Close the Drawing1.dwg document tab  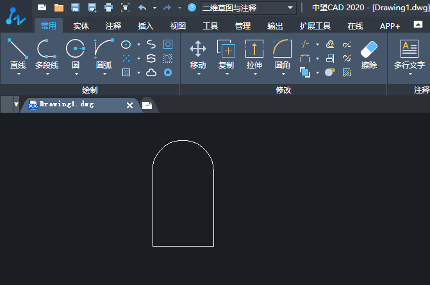[129, 105]
